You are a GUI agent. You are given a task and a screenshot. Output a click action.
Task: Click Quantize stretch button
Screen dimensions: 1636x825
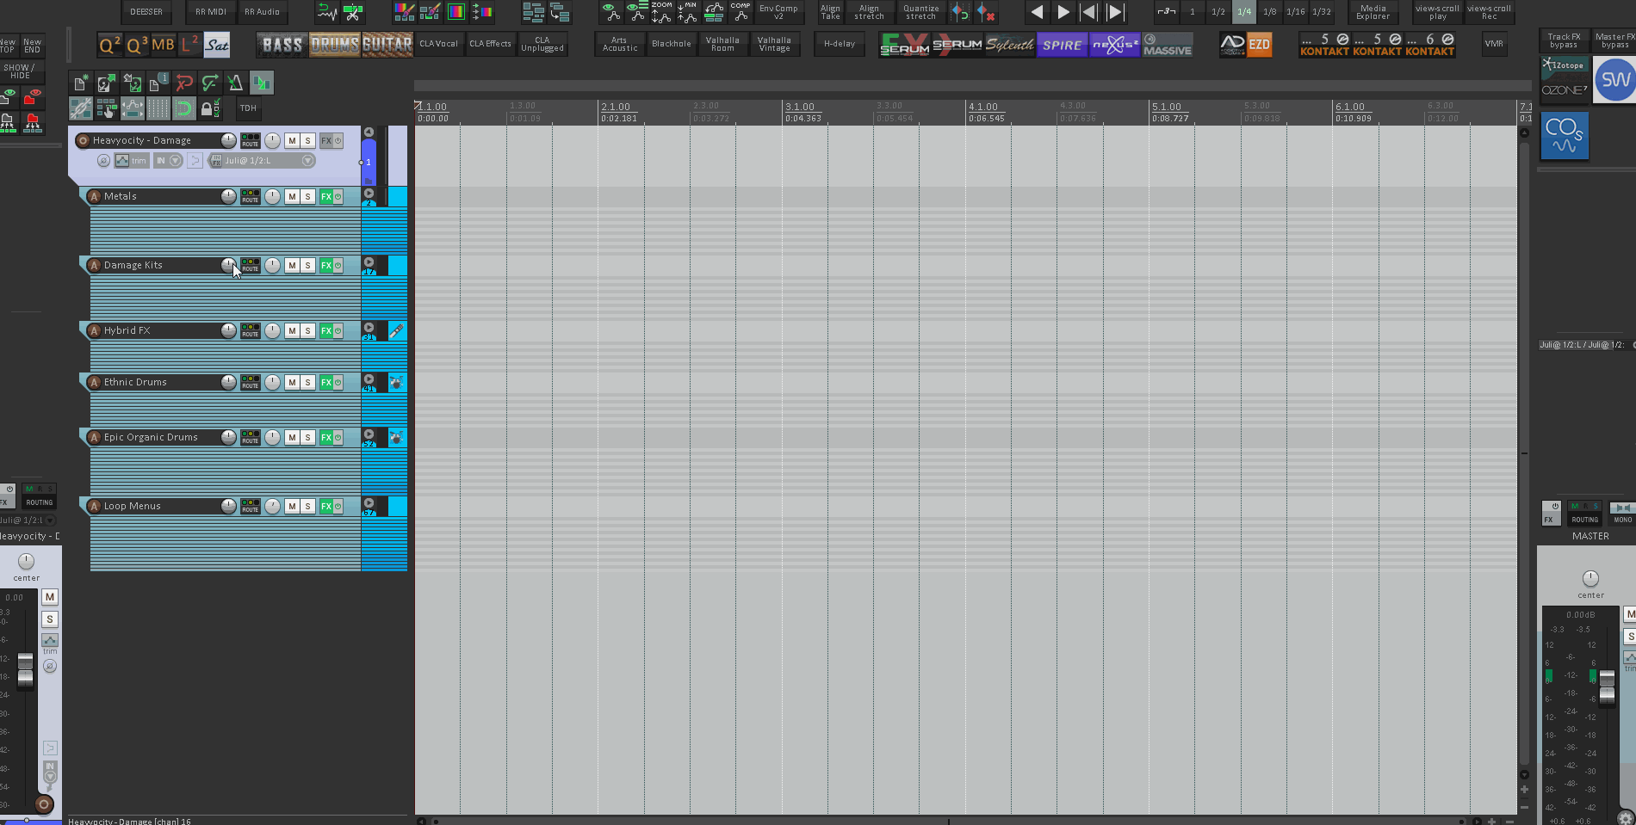(921, 12)
